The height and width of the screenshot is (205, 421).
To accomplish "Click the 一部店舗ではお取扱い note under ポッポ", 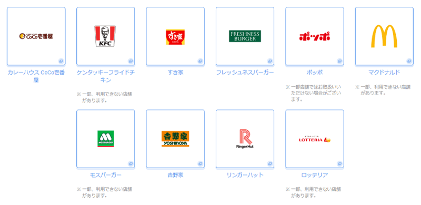I will (313, 93).
